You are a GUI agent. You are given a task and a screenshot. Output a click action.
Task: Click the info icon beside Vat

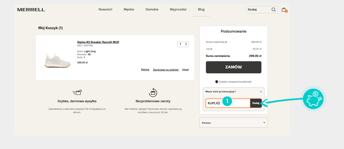coord(211,49)
